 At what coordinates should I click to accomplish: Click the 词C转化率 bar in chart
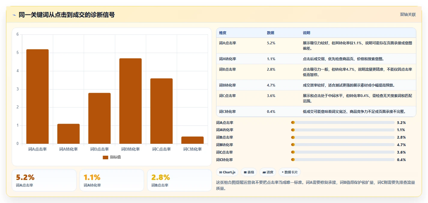pyautogui.click(x=192, y=140)
